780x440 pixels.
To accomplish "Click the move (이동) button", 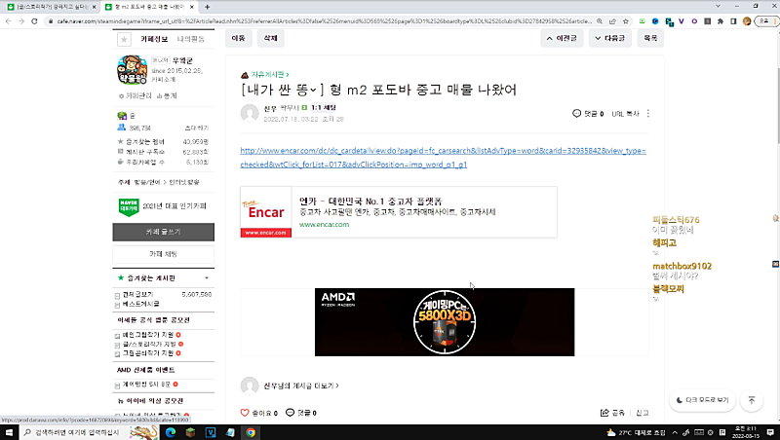I will coord(238,38).
